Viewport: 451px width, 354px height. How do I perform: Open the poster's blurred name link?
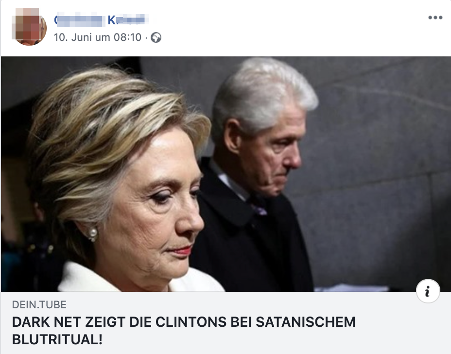coord(102,20)
